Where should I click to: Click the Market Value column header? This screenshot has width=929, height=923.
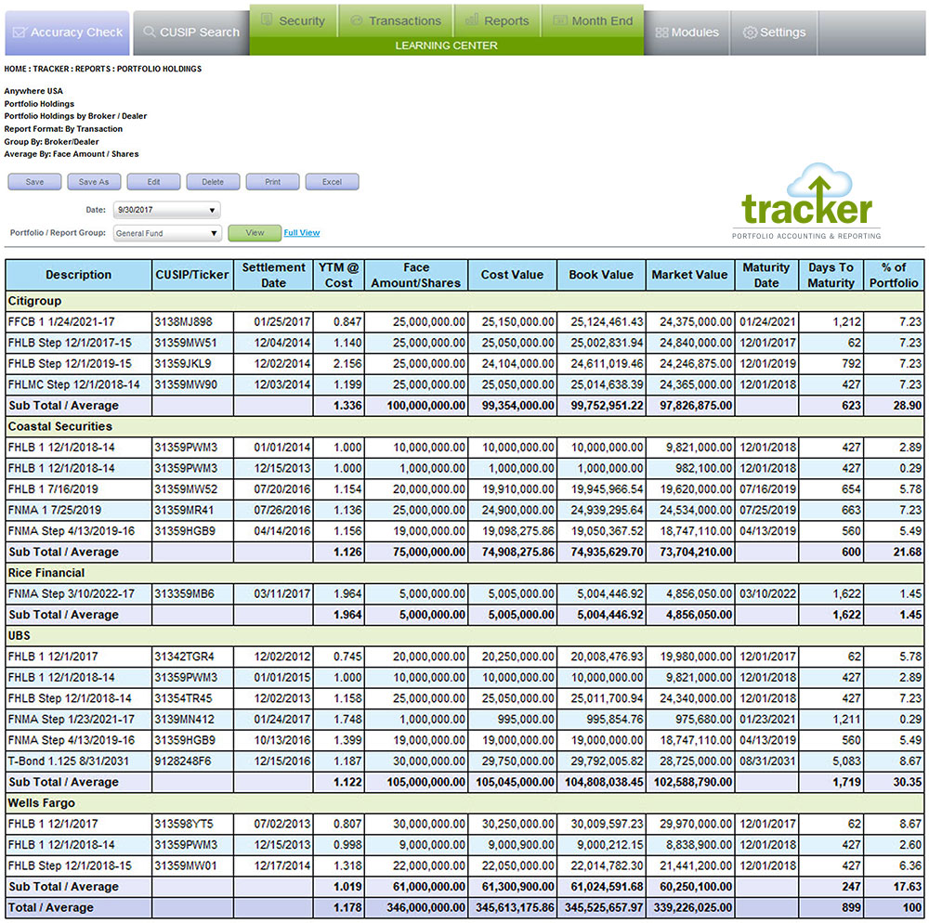click(x=689, y=275)
